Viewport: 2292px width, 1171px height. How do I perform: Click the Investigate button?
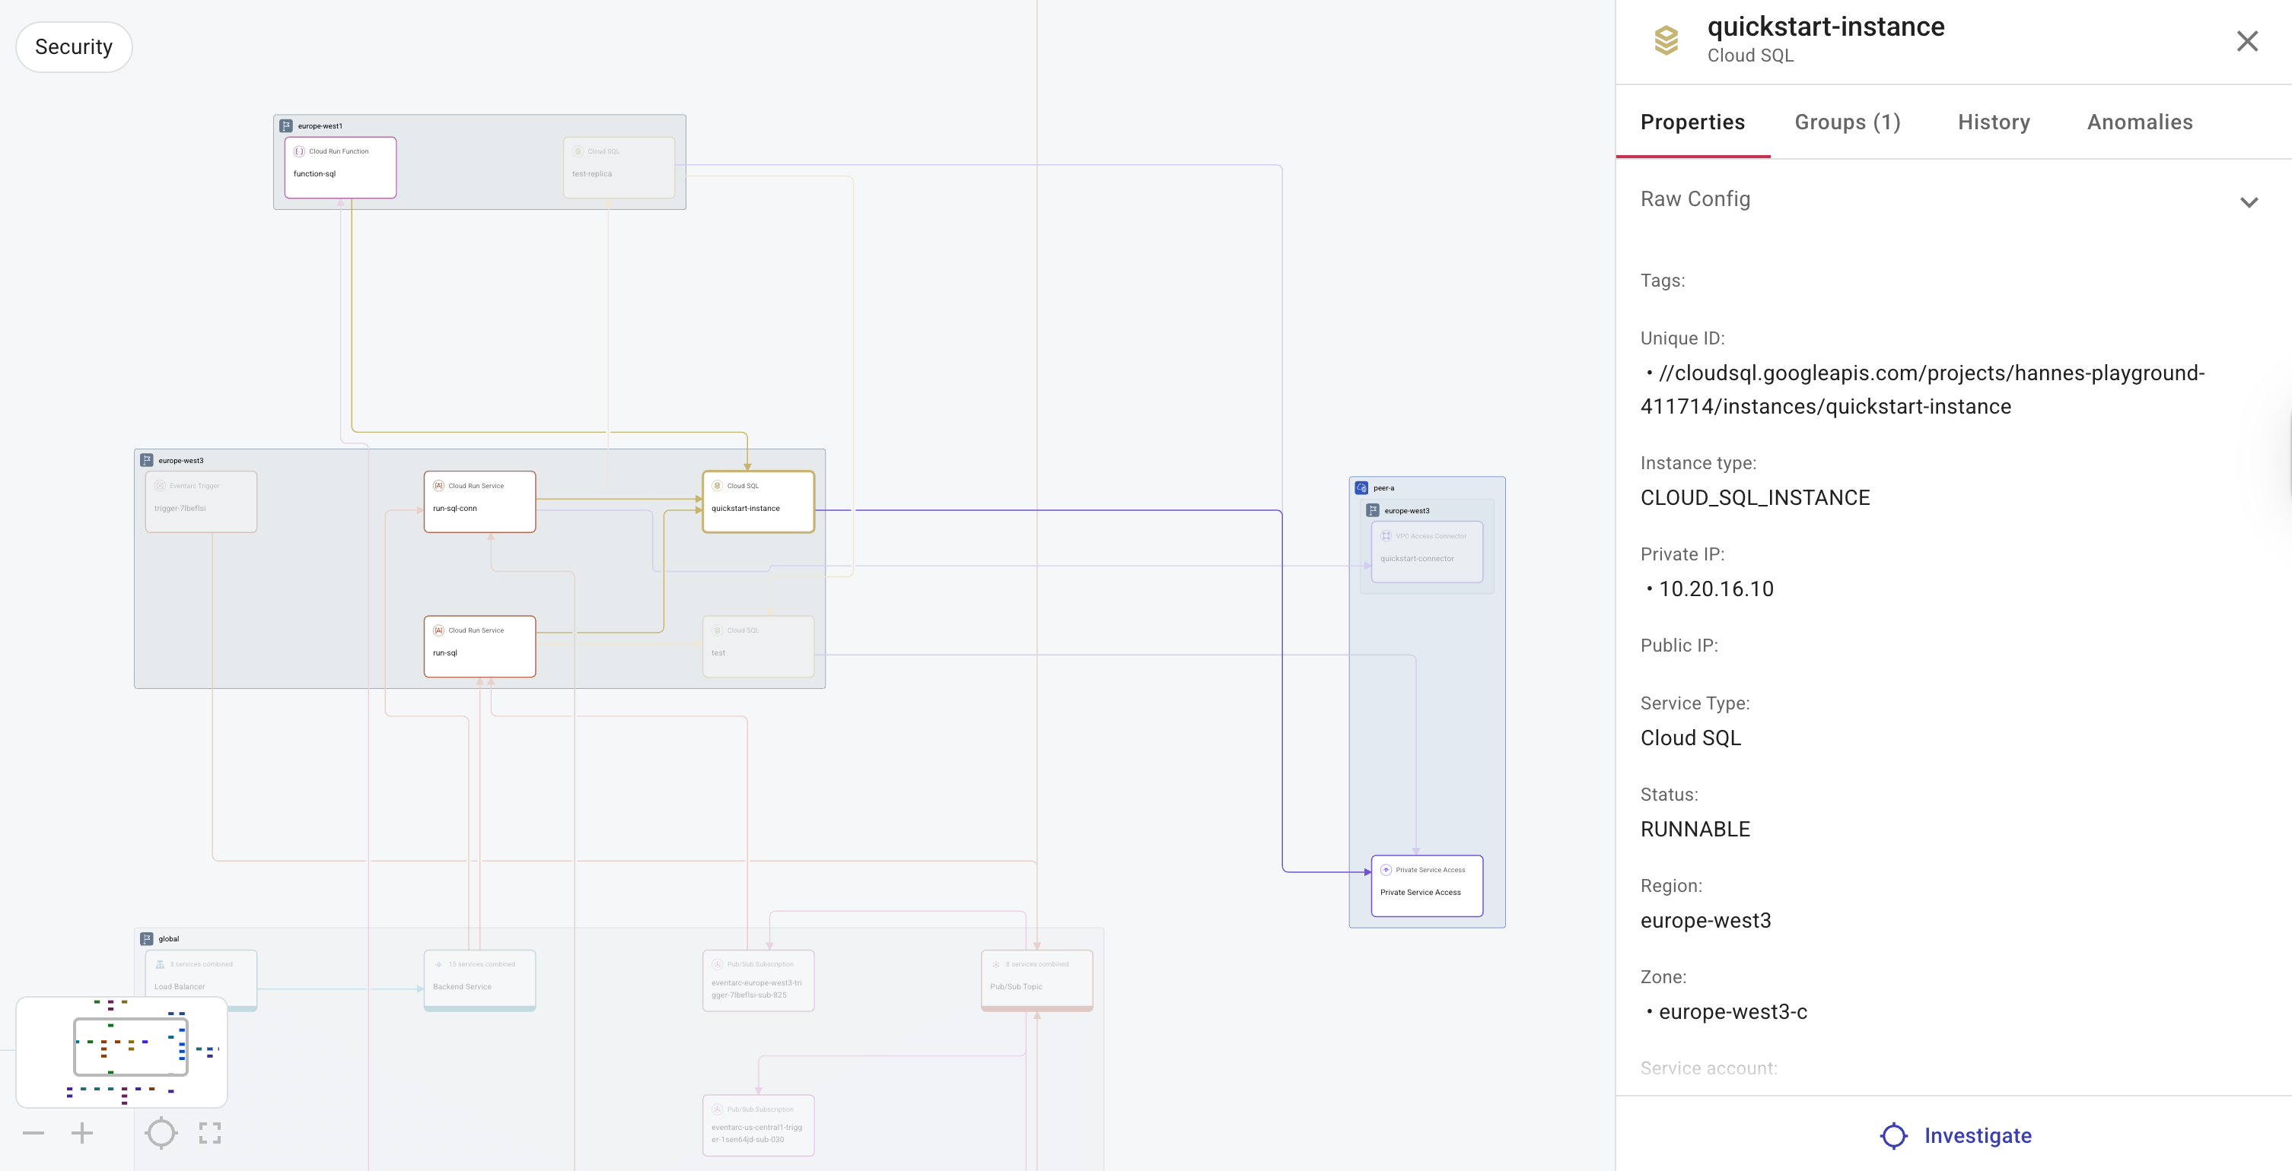pyautogui.click(x=1955, y=1135)
